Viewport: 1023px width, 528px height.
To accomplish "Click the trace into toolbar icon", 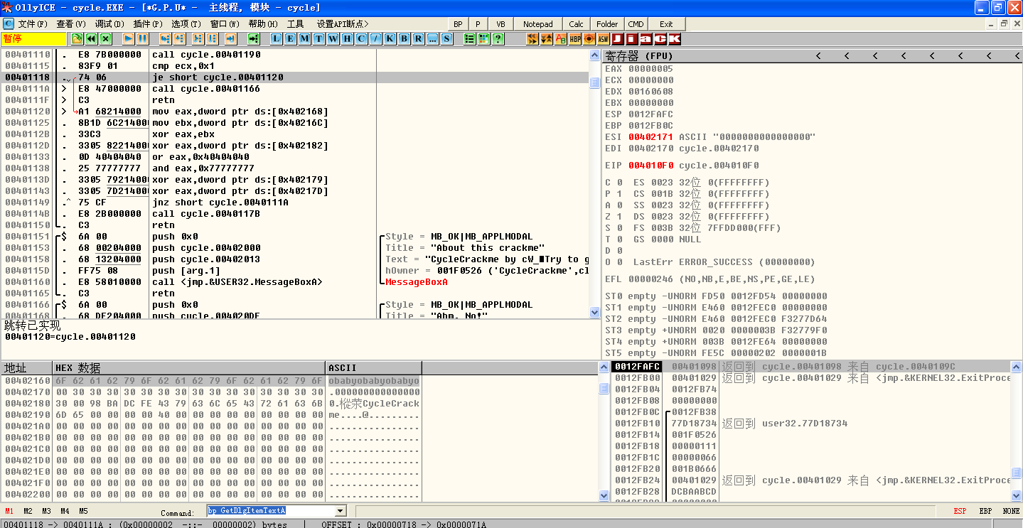I will click(198, 38).
